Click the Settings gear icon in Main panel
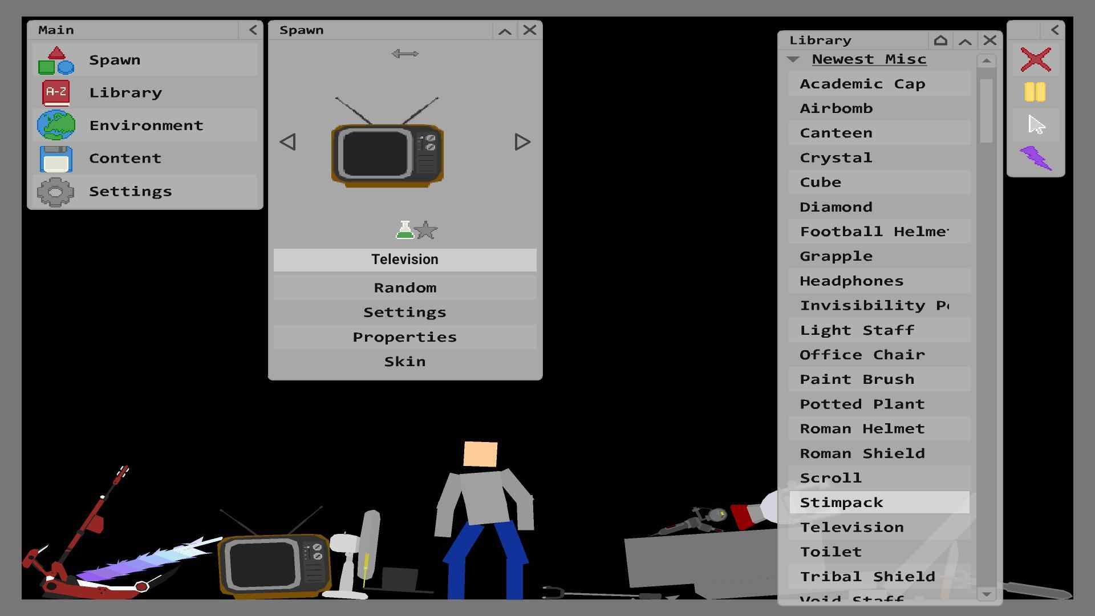Screen dimensions: 1095x616 pos(56,191)
